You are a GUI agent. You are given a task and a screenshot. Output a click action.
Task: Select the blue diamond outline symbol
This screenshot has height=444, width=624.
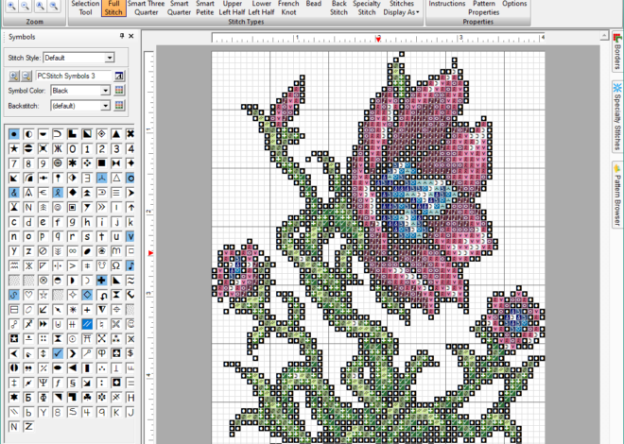click(87, 295)
